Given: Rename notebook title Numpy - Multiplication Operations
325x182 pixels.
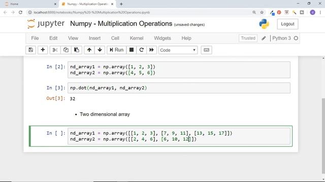Looking at the screenshot, I should tap(121, 24).
